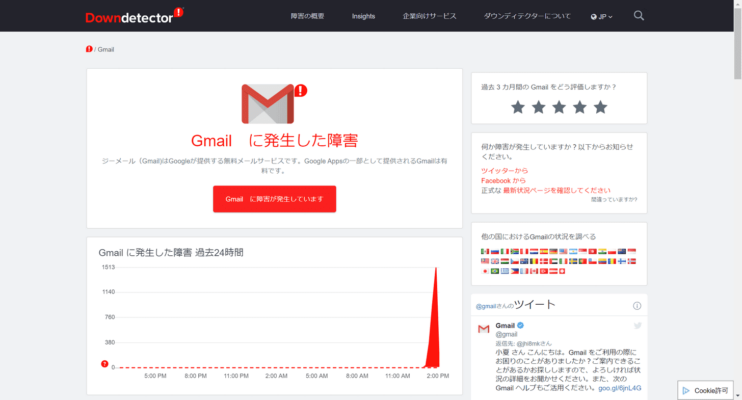Select the Portugal flag

(x=583, y=261)
